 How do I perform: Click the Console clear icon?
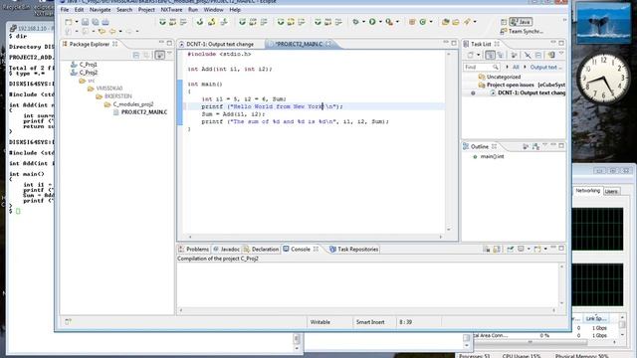pos(487,250)
